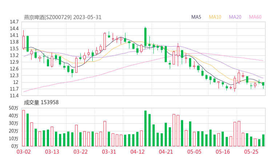Click the 12.6 price axis label
The image size is (269, 160).
14,69
